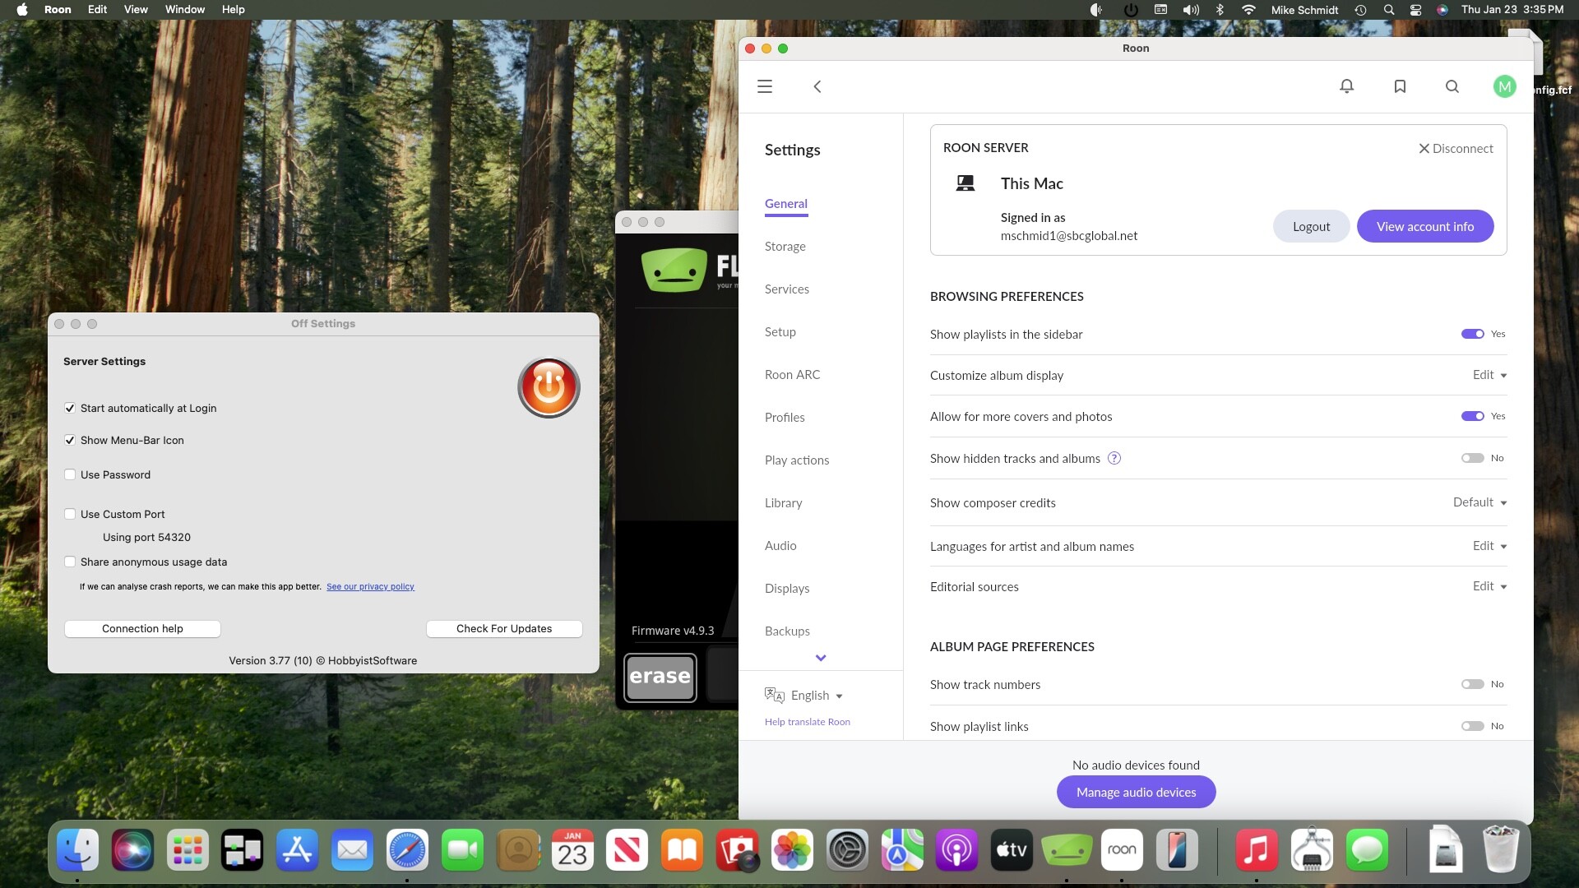Open Messages from the dock
Image resolution: width=1579 pixels, height=888 pixels.
(1367, 850)
